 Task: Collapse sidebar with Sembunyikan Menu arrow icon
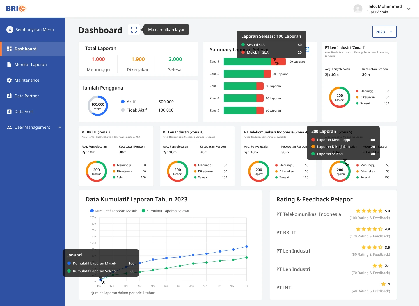10,30
